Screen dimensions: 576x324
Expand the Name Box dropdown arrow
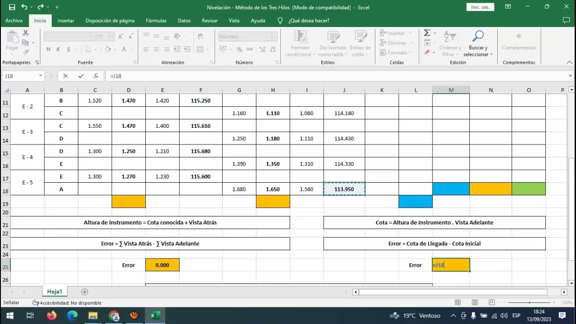[x=40, y=76]
